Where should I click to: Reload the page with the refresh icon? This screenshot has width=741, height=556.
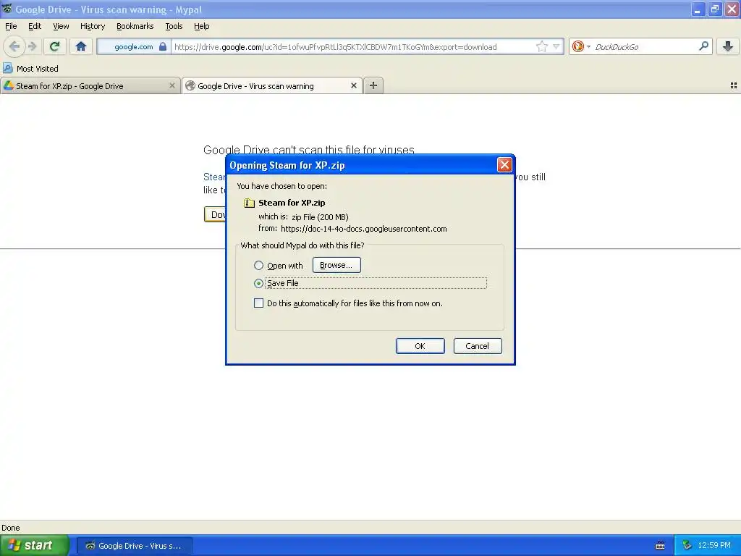click(x=55, y=46)
